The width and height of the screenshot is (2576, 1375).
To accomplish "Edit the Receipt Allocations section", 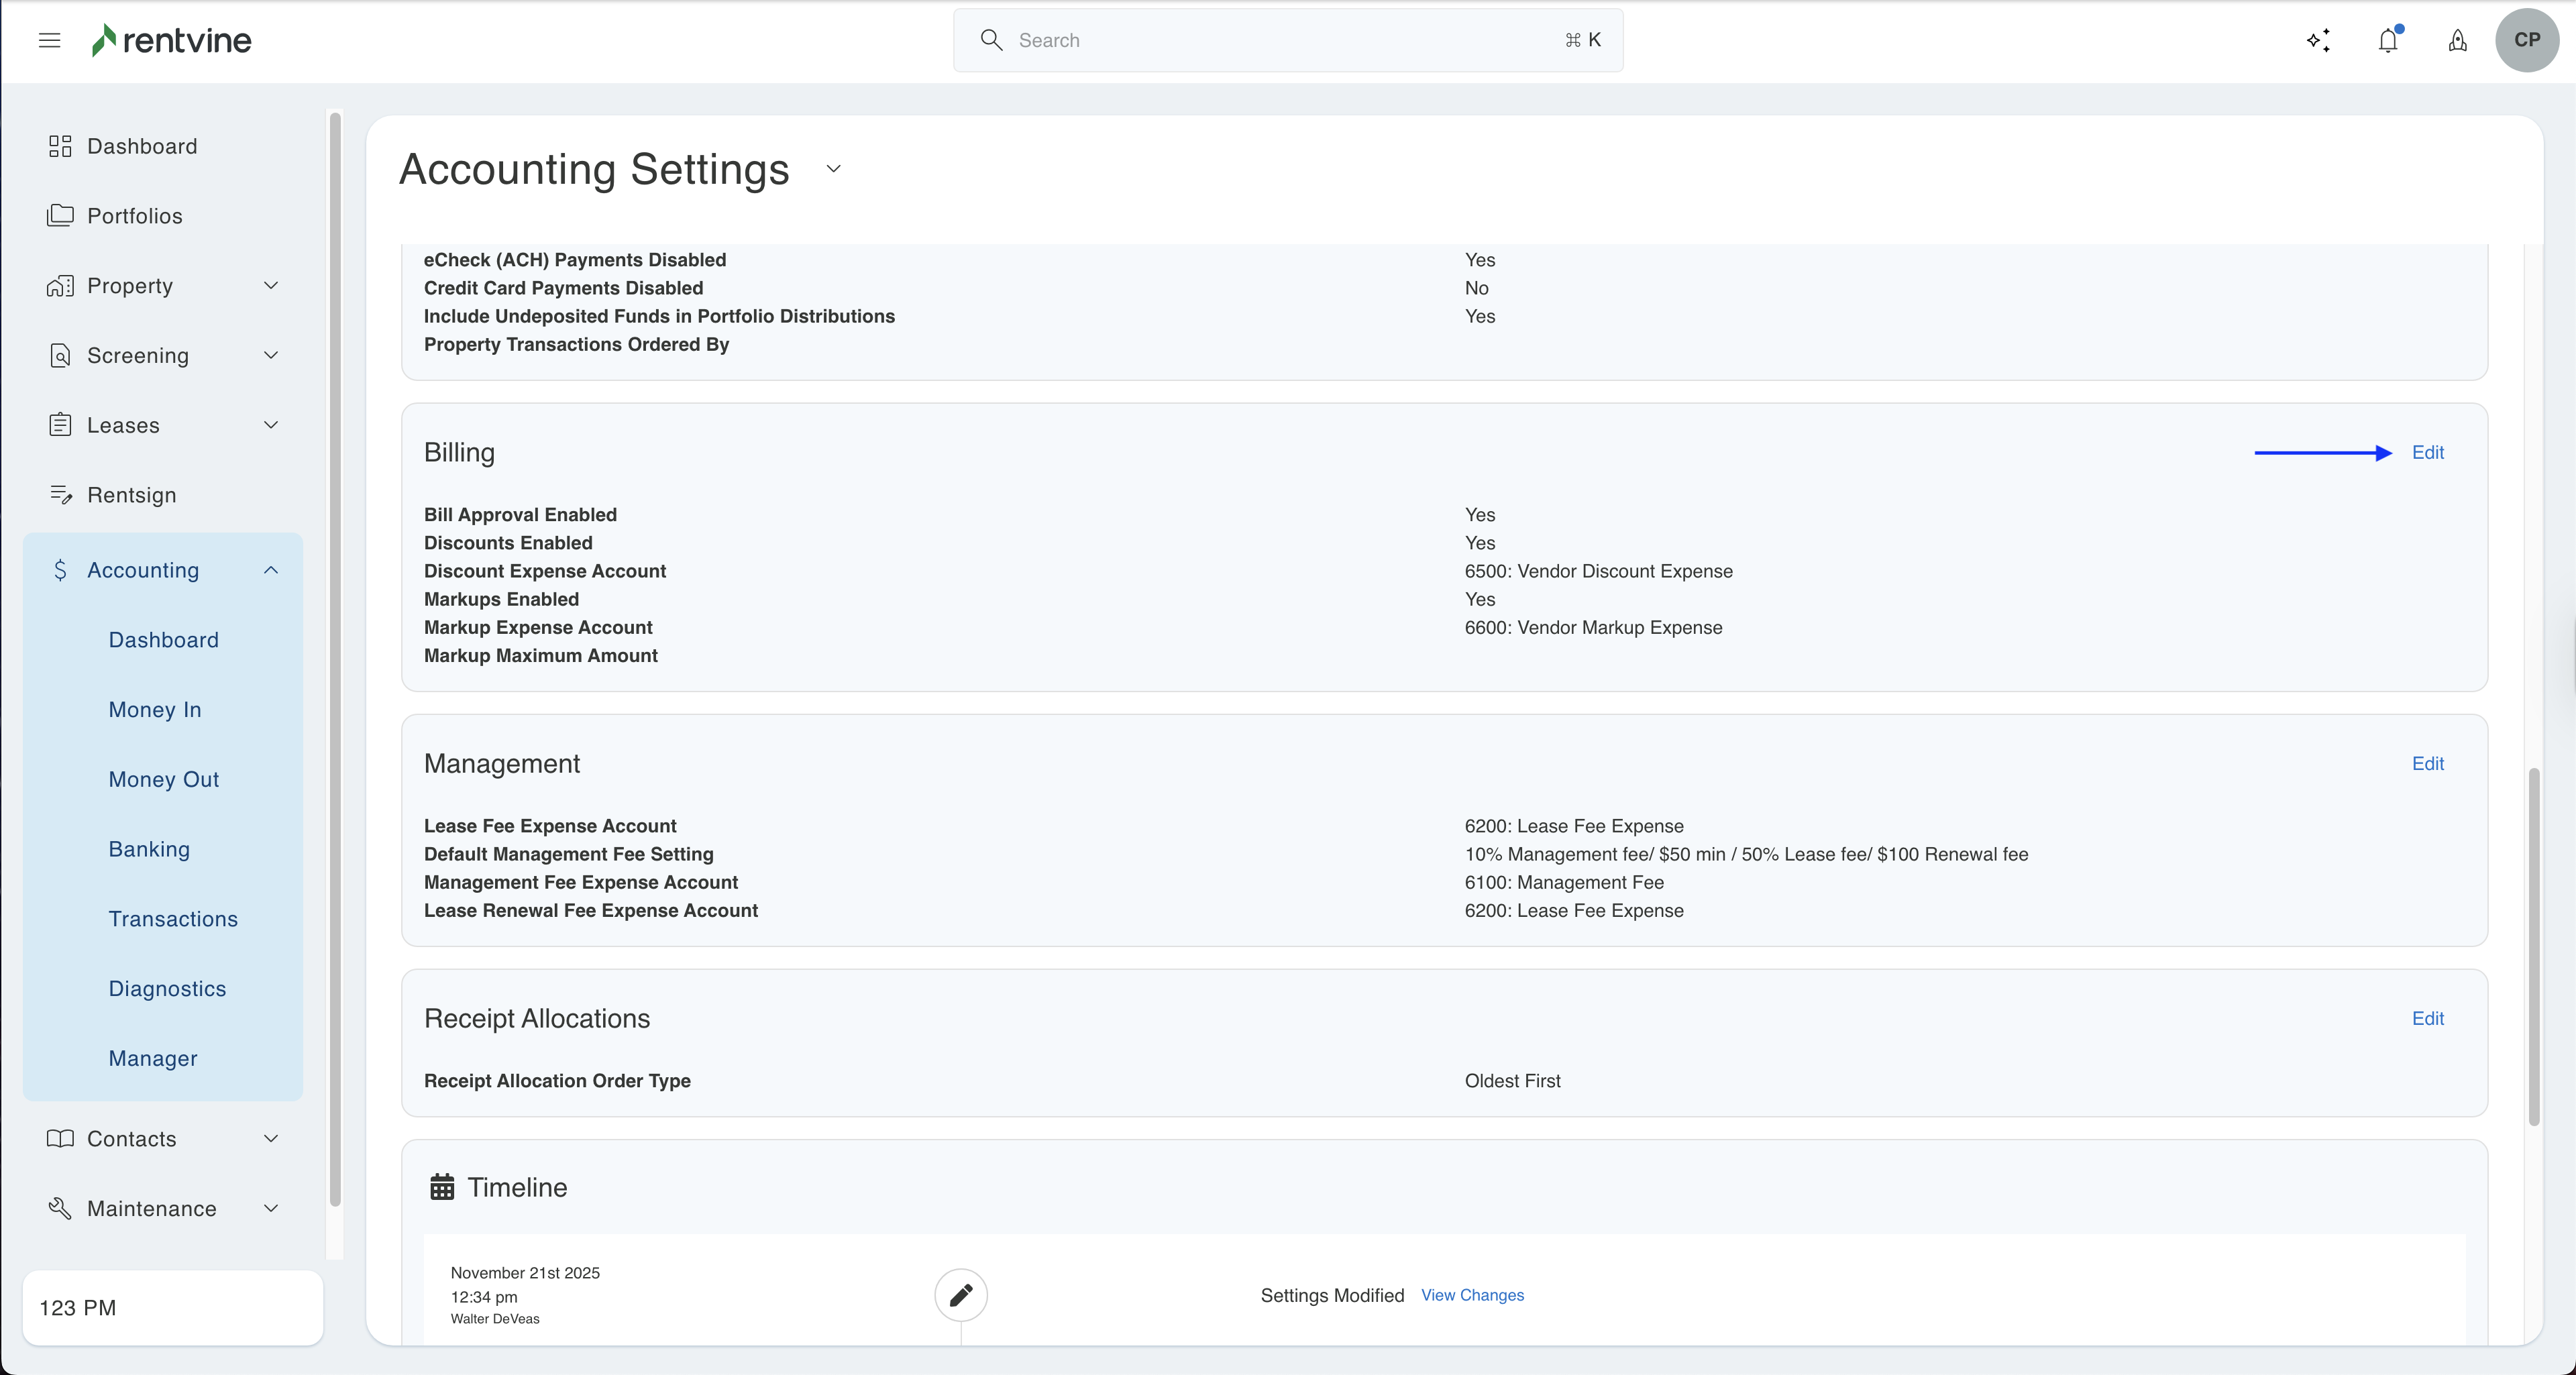I will click(x=2427, y=1018).
